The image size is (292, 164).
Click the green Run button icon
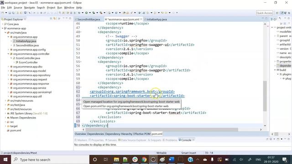coord(86,13)
